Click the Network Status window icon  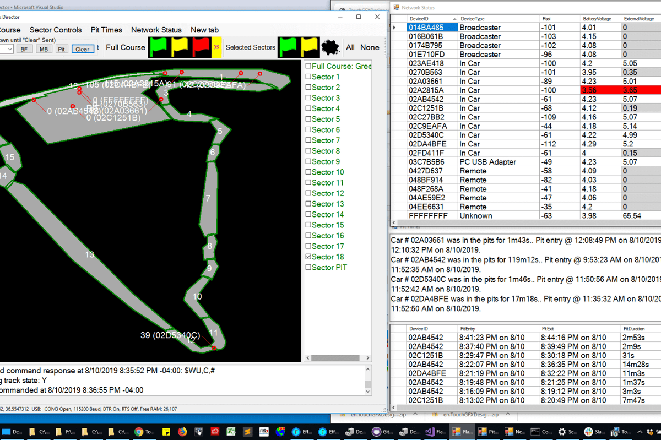[395, 8]
